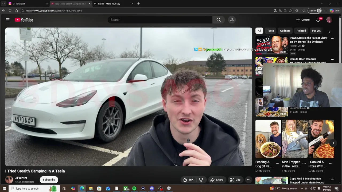Open YouTube notifications bell
The height and width of the screenshot is (192, 342).
(x=318, y=20)
